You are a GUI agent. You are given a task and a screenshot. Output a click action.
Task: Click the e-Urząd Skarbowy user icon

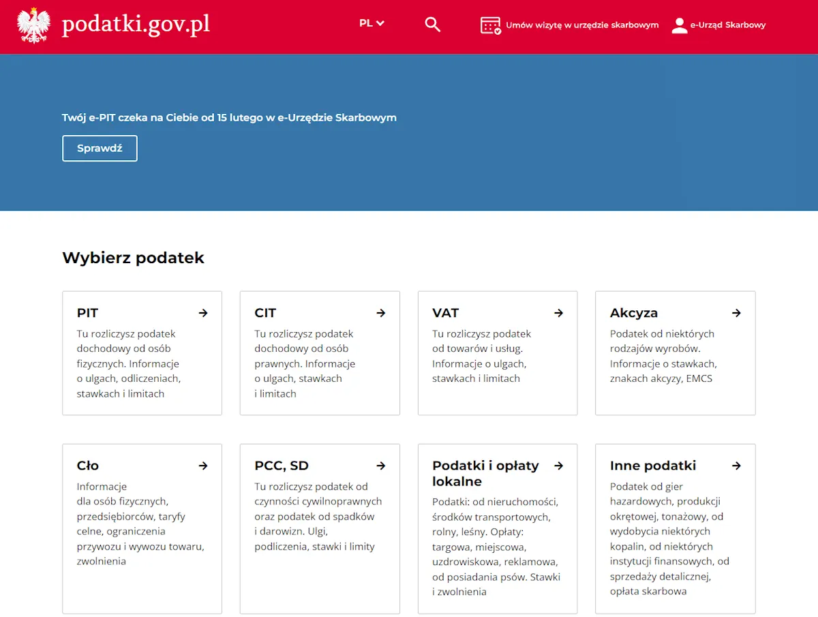point(679,25)
